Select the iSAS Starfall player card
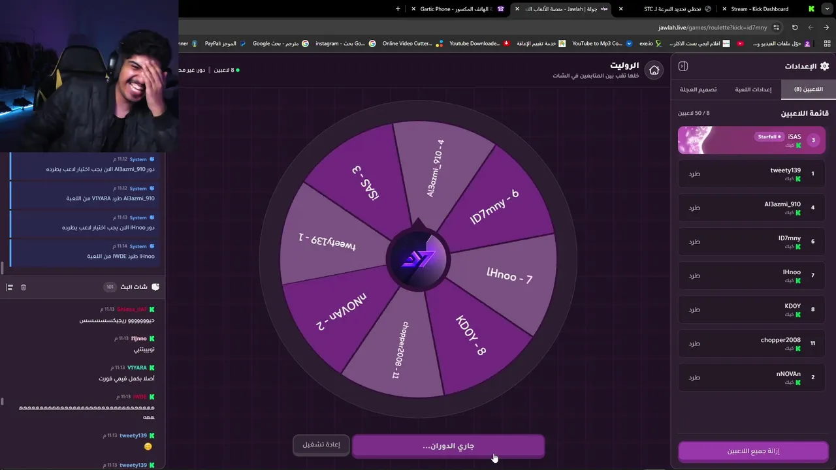Viewport: 836px width, 470px height. click(752, 140)
